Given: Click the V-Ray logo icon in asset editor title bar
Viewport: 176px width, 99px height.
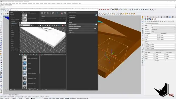Looking at the screenshot, I should [x=10, y=10].
